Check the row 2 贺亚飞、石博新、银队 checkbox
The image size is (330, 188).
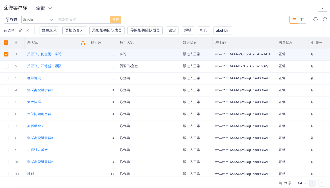pos(6,66)
